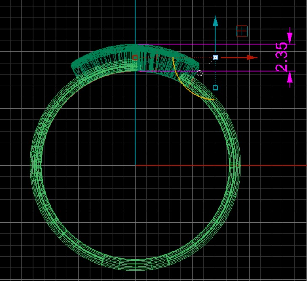
Task: Click the gumball plane indicator square
Action: [x=242, y=31]
